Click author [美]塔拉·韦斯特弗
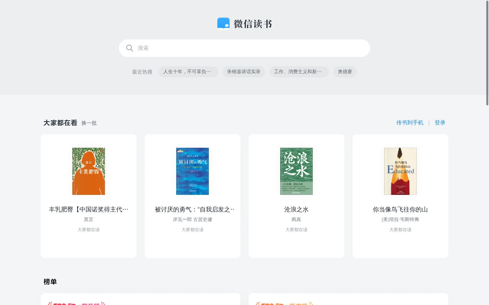This screenshot has height=305, width=489. (x=400, y=220)
